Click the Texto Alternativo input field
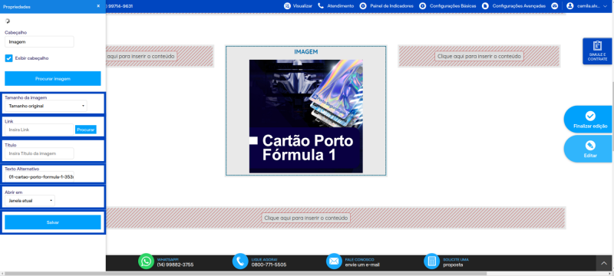The height and width of the screenshot is (276, 614). tap(39, 176)
